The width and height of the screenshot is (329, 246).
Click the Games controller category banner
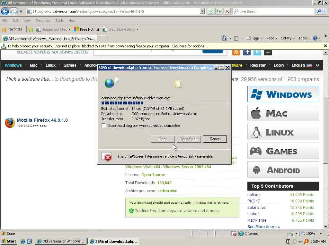(283, 151)
